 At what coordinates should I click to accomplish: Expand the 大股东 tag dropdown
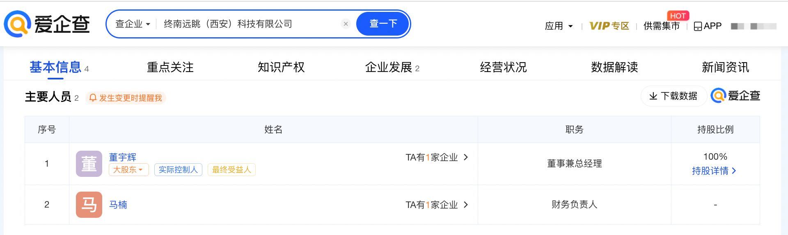128,169
